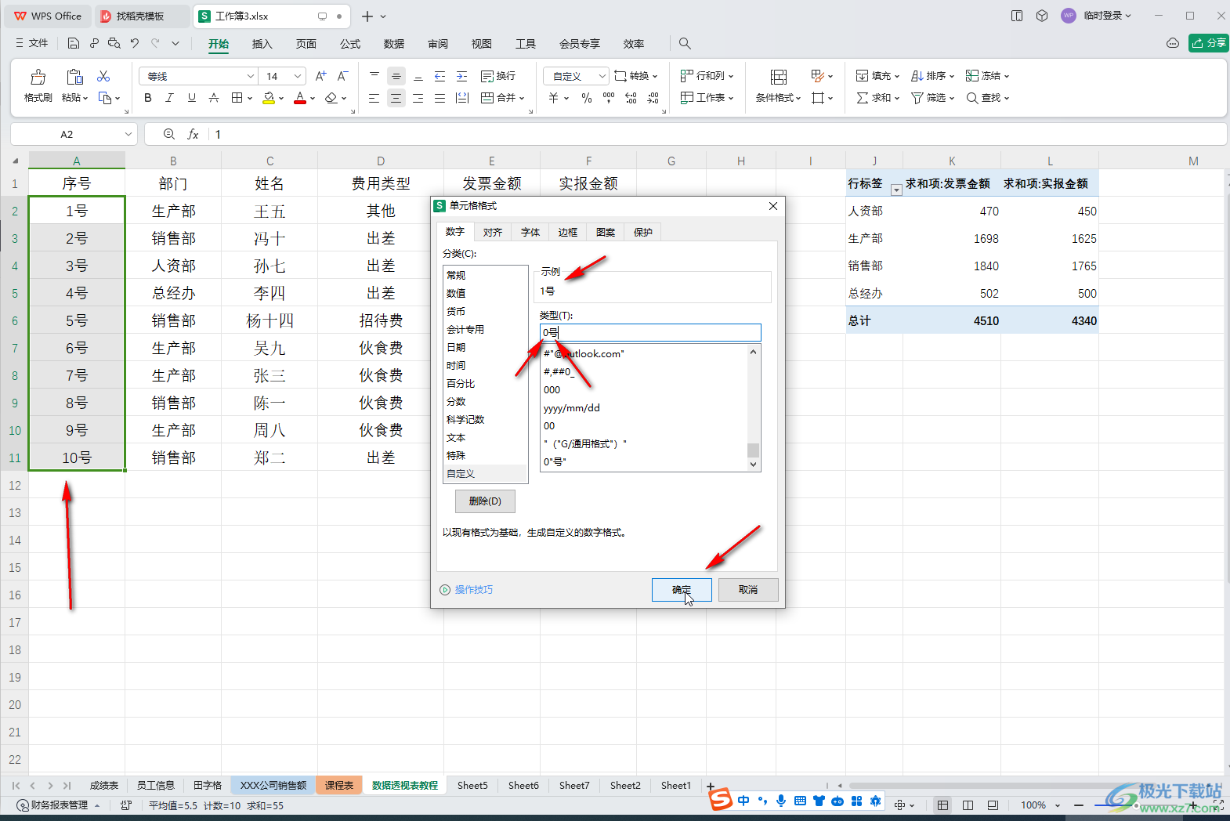1230x821 pixels.
Task: Click the decrease indent icon
Action: point(440,76)
